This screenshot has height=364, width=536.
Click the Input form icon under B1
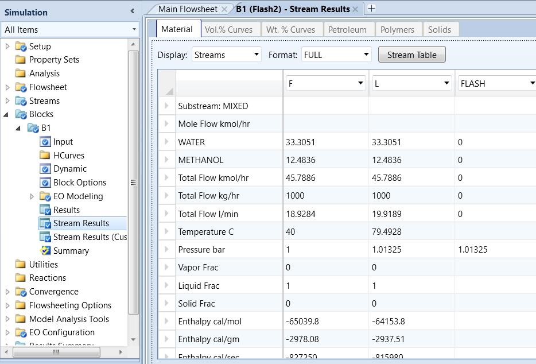pos(45,142)
